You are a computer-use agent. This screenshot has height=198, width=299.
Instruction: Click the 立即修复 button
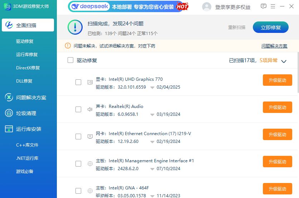(271, 27)
